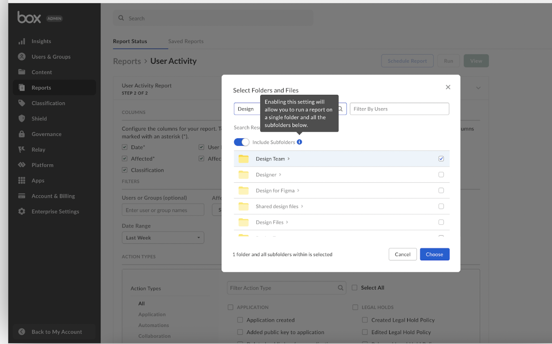Click the Relay icon in sidebar
This screenshot has width=552, height=344.
pyautogui.click(x=22, y=149)
